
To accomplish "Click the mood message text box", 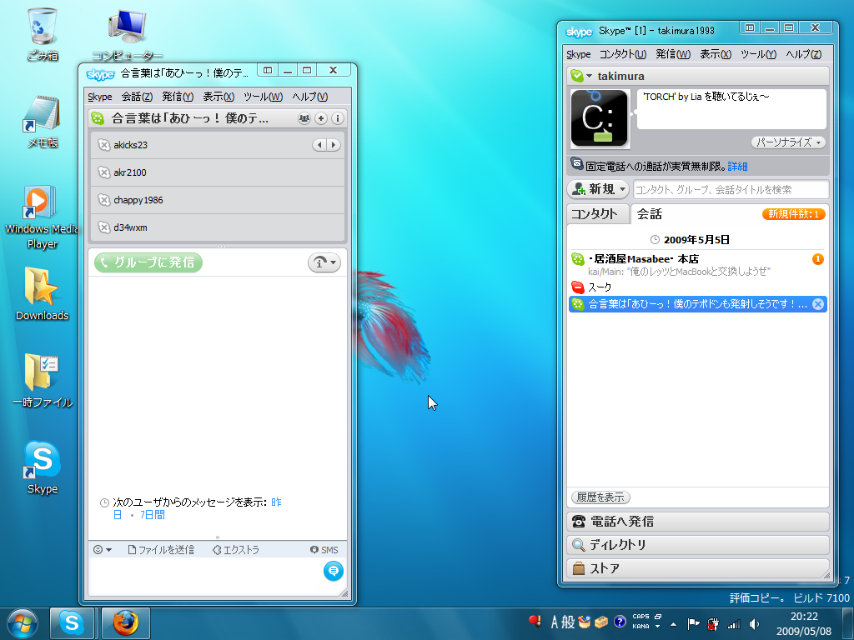I will (731, 109).
